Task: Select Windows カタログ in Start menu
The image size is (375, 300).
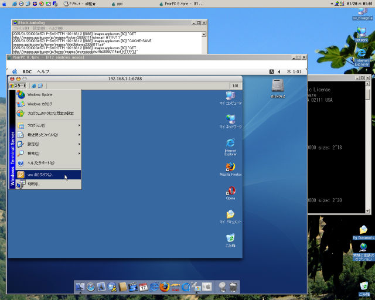Action: click(x=48, y=104)
